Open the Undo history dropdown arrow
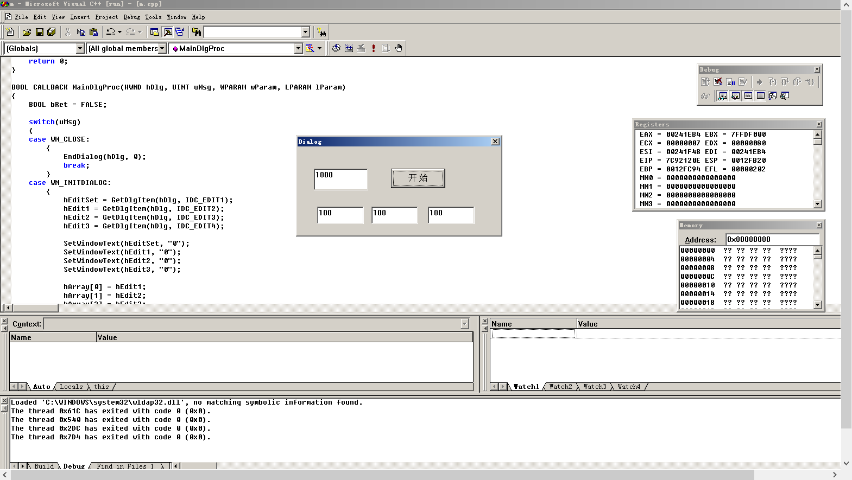The height and width of the screenshot is (480, 852). pos(119,32)
